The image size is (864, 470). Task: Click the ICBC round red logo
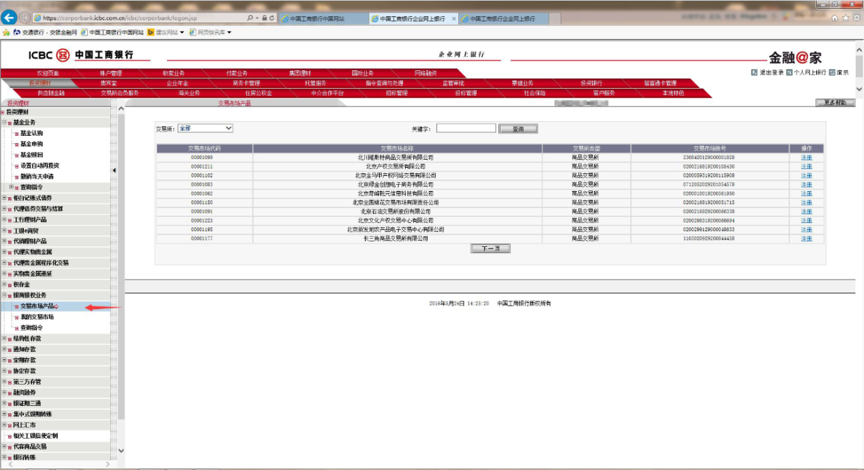click(x=63, y=55)
